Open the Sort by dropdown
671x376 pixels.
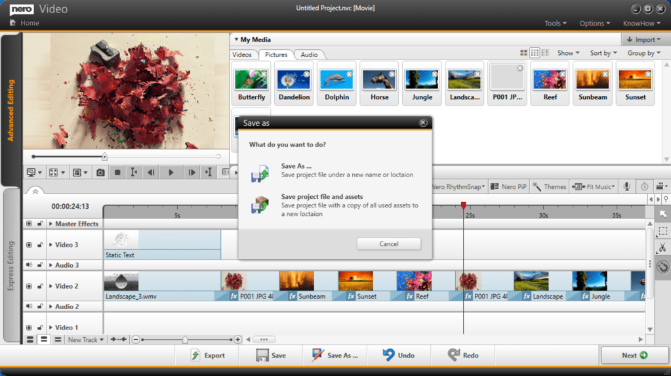[603, 53]
